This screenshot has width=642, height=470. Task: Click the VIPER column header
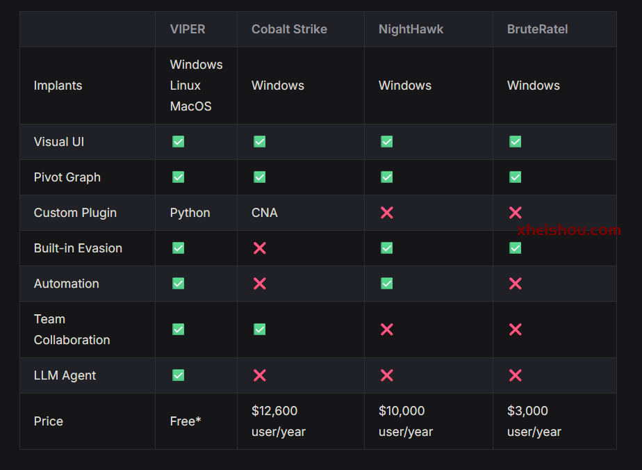pos(188,29)
